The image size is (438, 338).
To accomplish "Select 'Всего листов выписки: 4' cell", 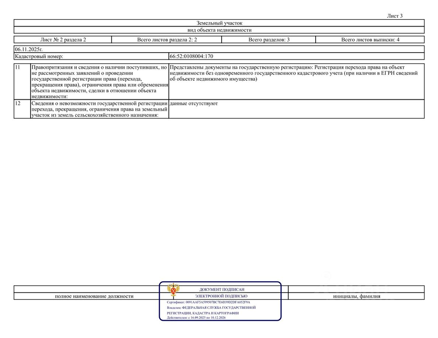I will point(370,40).
